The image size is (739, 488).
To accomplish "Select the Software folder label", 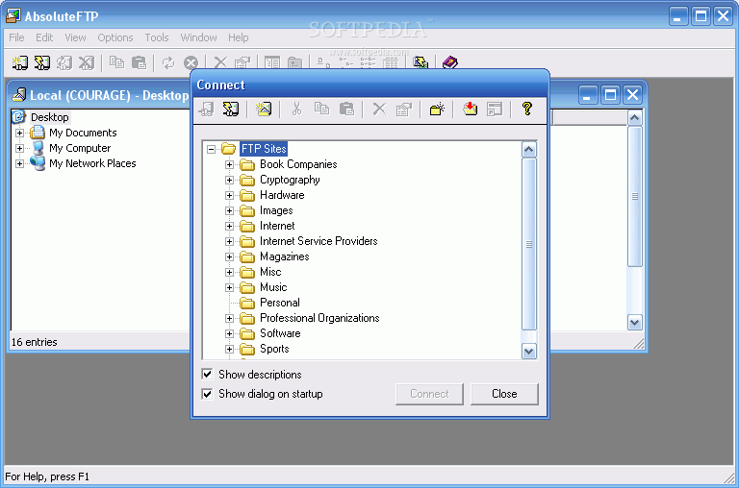I will pos(280,333).
